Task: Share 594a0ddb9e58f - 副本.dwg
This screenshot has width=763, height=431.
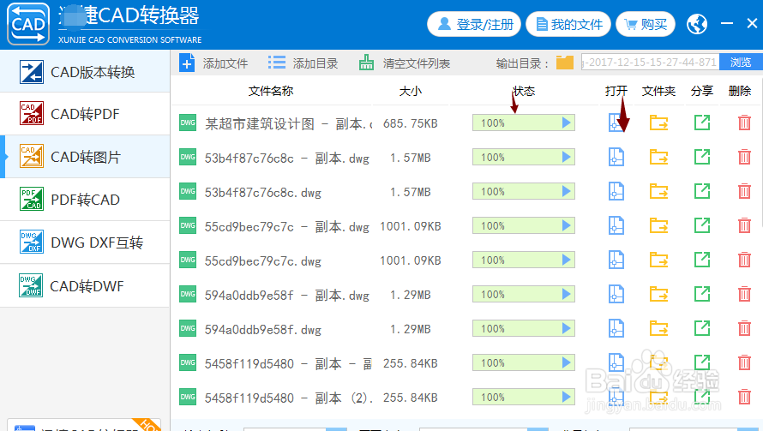Action: point(701,294)
